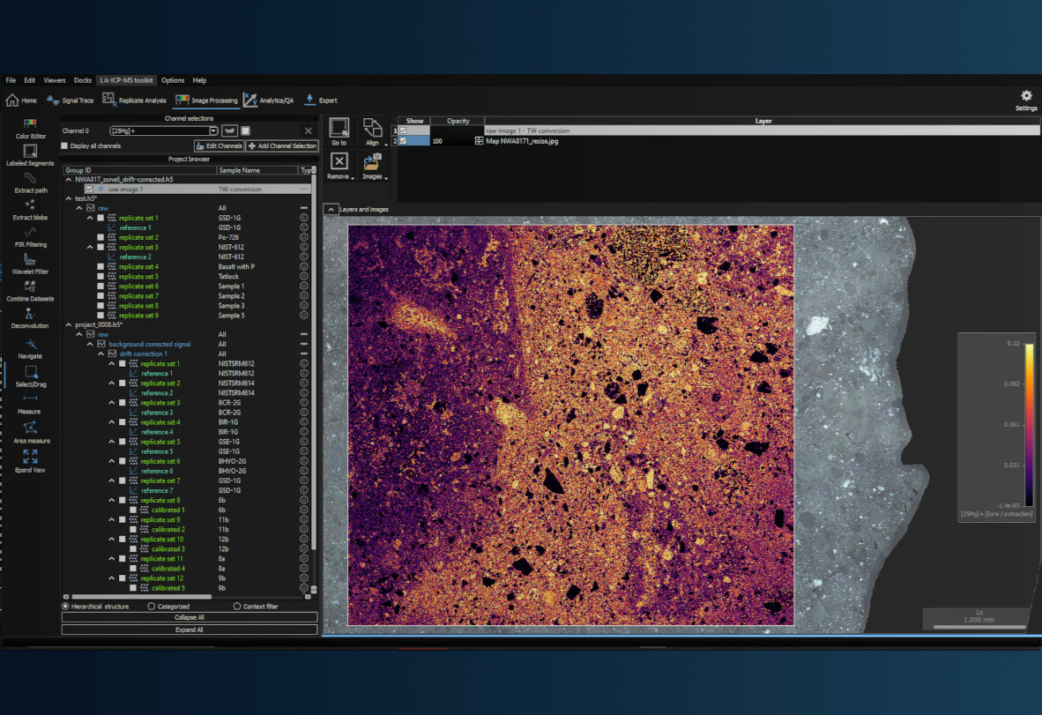
Task: Toggle raw image 1 checkbox
Action: pyautogui.click(x=89, y=189)
